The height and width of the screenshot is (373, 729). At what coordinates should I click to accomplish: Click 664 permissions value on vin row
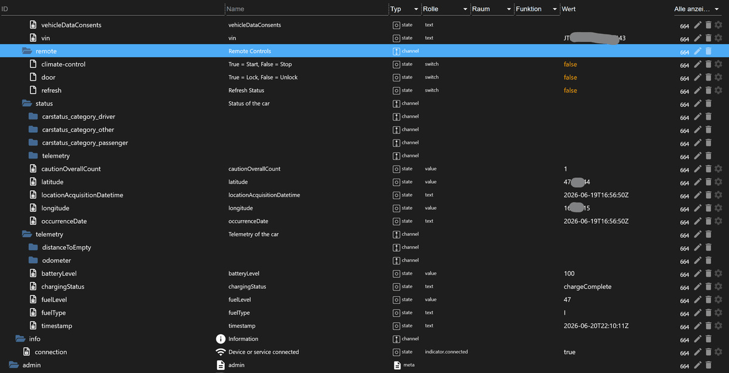coord(685,39)
